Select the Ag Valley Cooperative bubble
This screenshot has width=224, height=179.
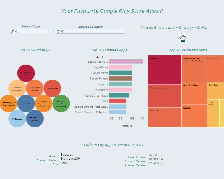[x=17, y=88]
